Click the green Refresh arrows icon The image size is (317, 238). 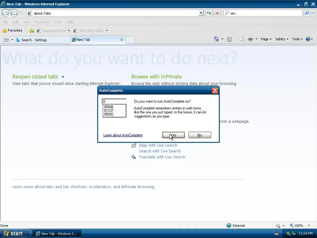pos(209,13)
